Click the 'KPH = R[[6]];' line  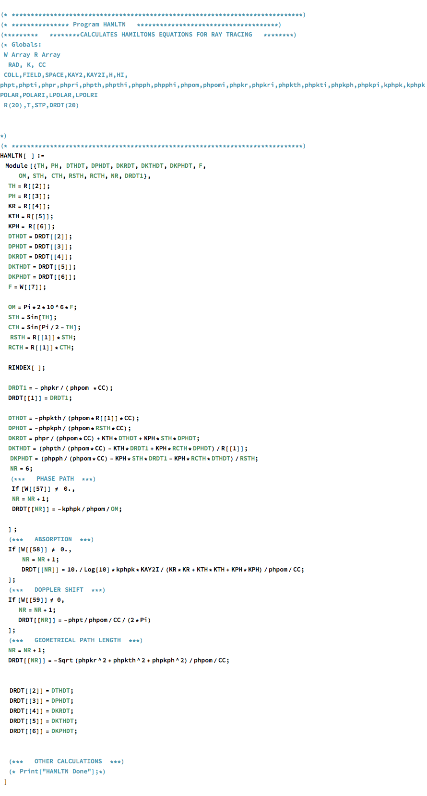[31, 226]
